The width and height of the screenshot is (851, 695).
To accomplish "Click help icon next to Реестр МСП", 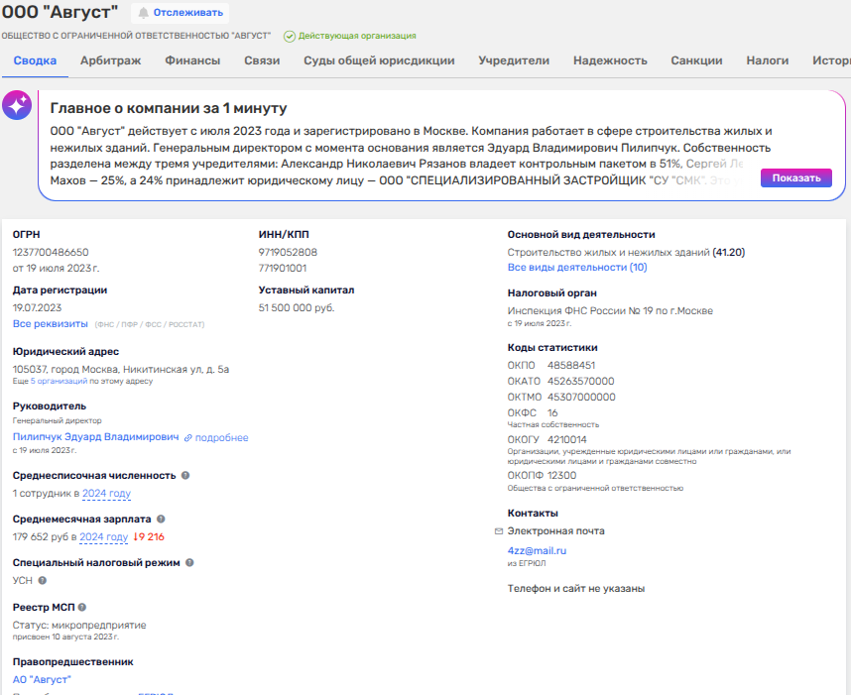I will (82, 607).
